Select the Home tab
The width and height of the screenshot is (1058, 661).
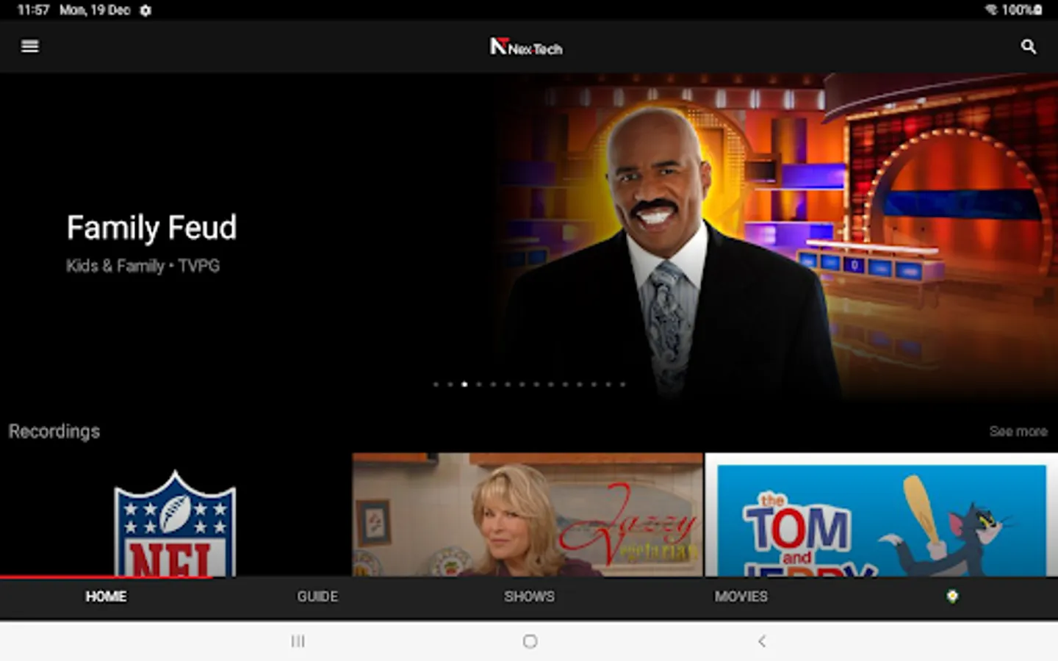106,596
